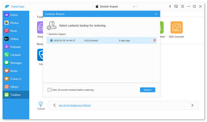Click the 0 days ago text
The height and width of the screenshot is (122, 207).
124,41
